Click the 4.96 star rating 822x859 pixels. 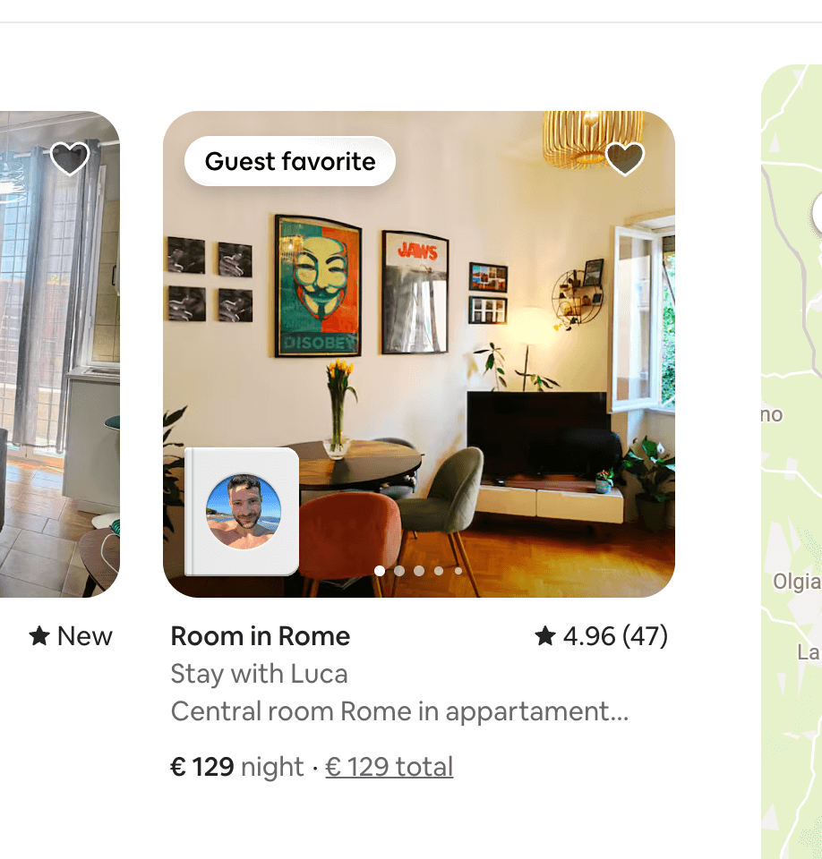pos(602,636)
